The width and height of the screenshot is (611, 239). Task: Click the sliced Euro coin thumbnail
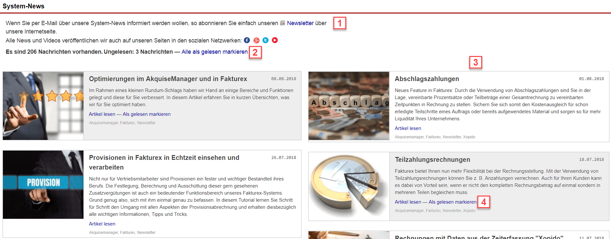point(349,186)
